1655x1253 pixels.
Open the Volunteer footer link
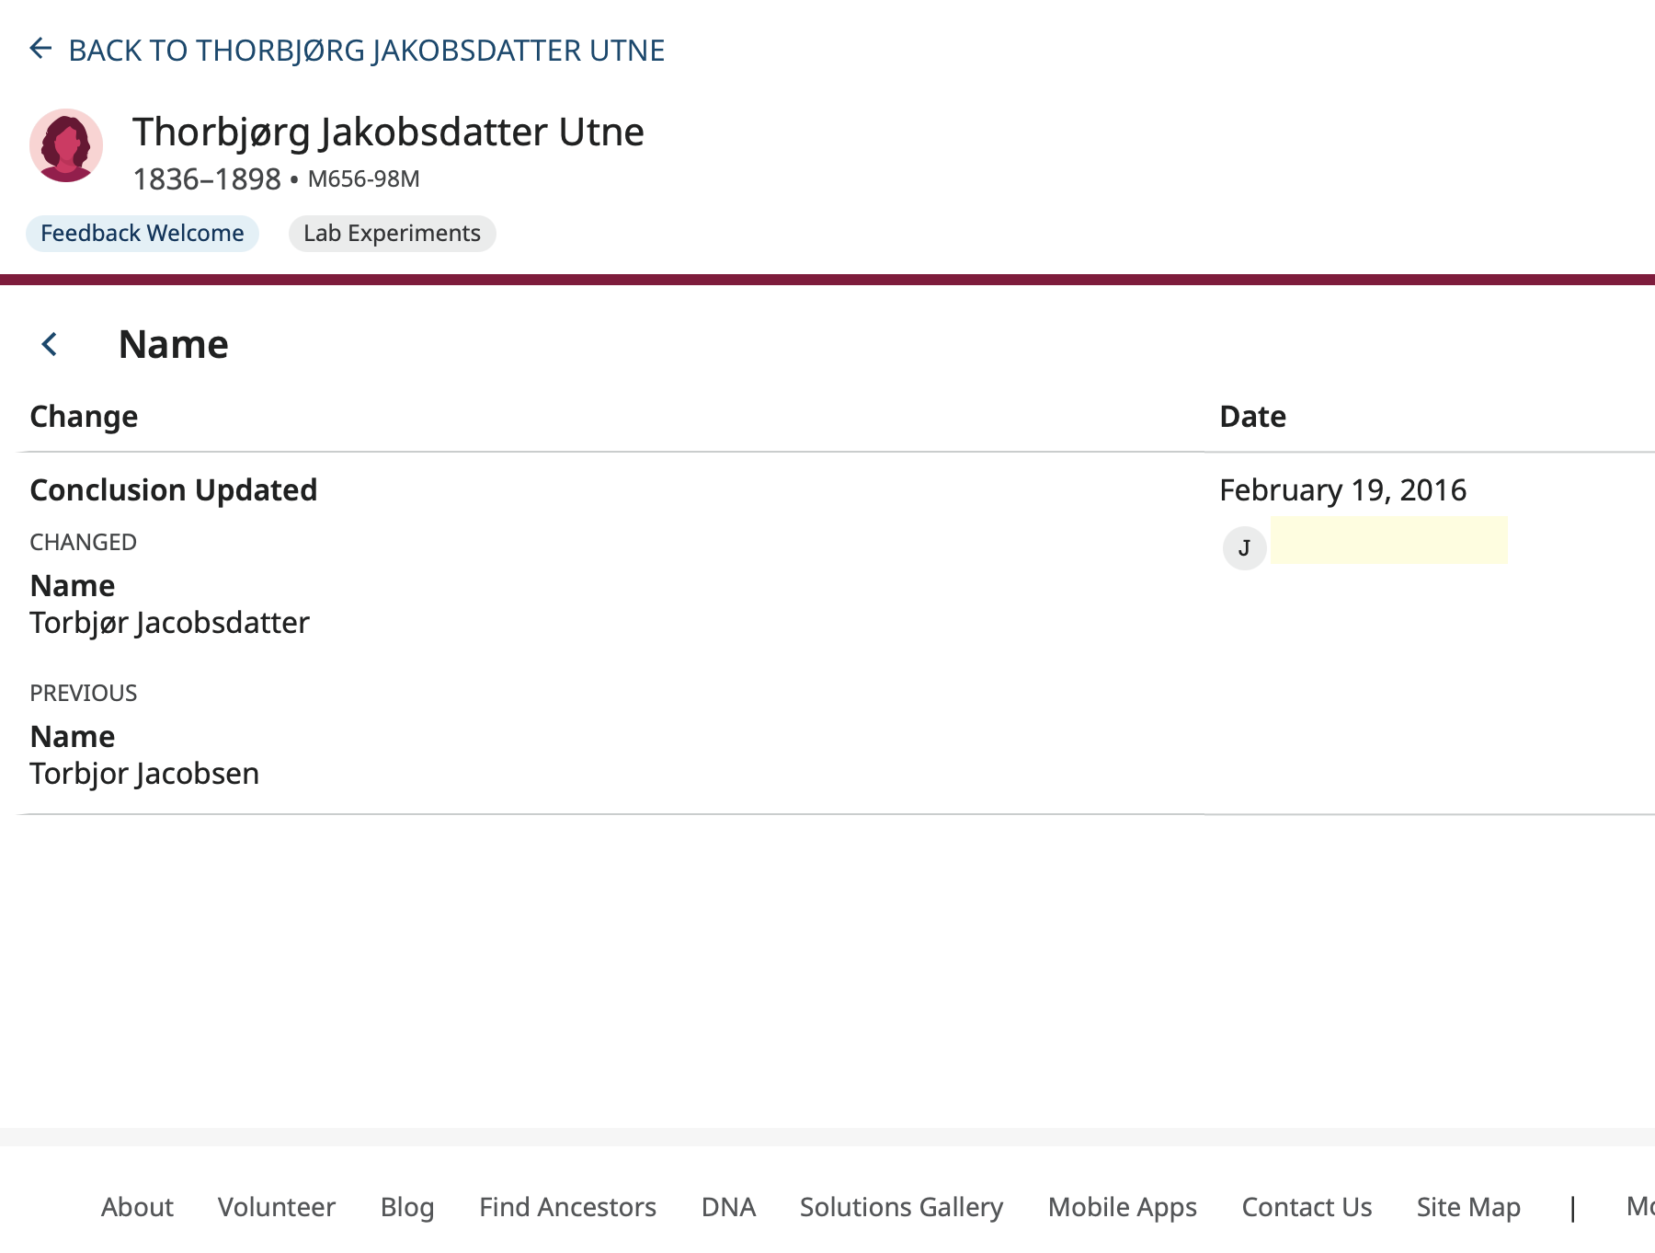(x=277, y=1207)
